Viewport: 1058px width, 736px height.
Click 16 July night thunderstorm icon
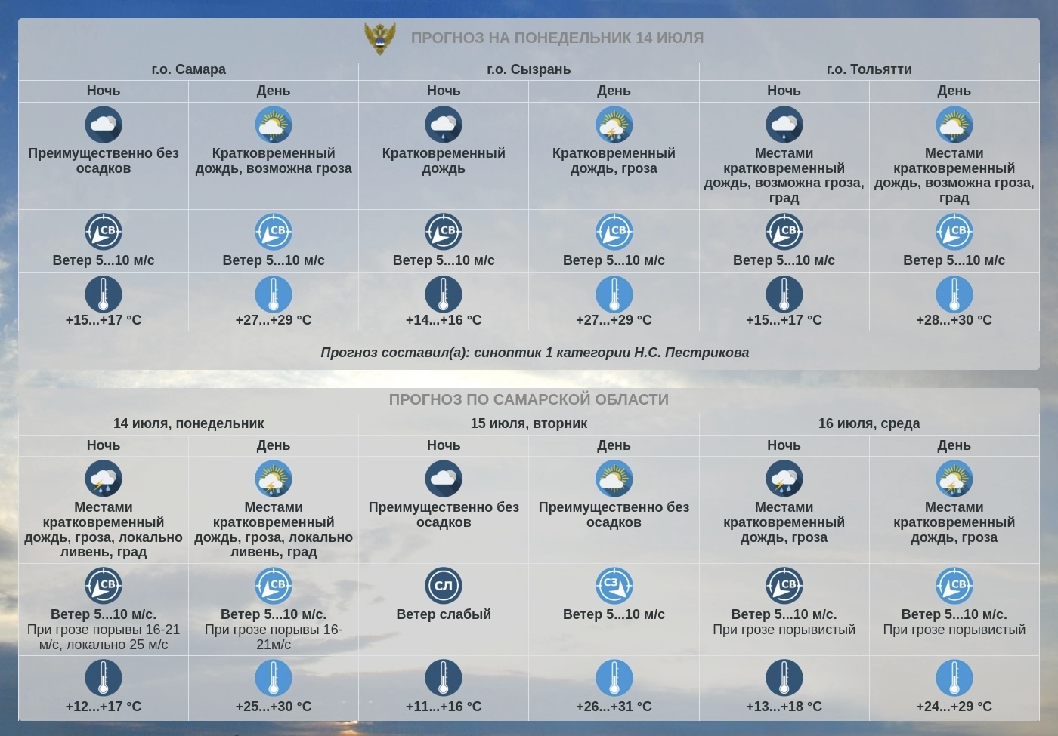(x=784, y=479)
